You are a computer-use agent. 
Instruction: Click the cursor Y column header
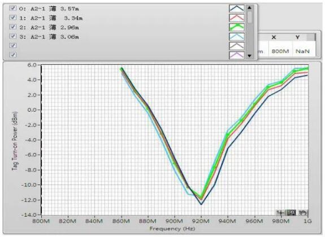(x=298, y=37)
